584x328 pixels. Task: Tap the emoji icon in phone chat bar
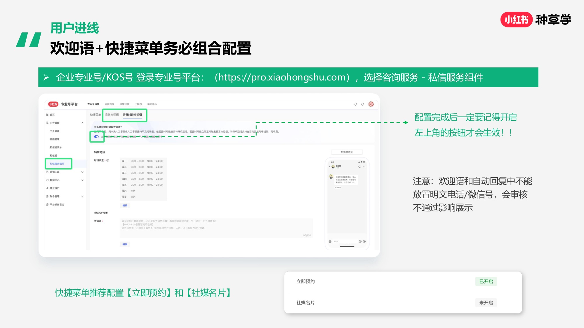point(360,241)
